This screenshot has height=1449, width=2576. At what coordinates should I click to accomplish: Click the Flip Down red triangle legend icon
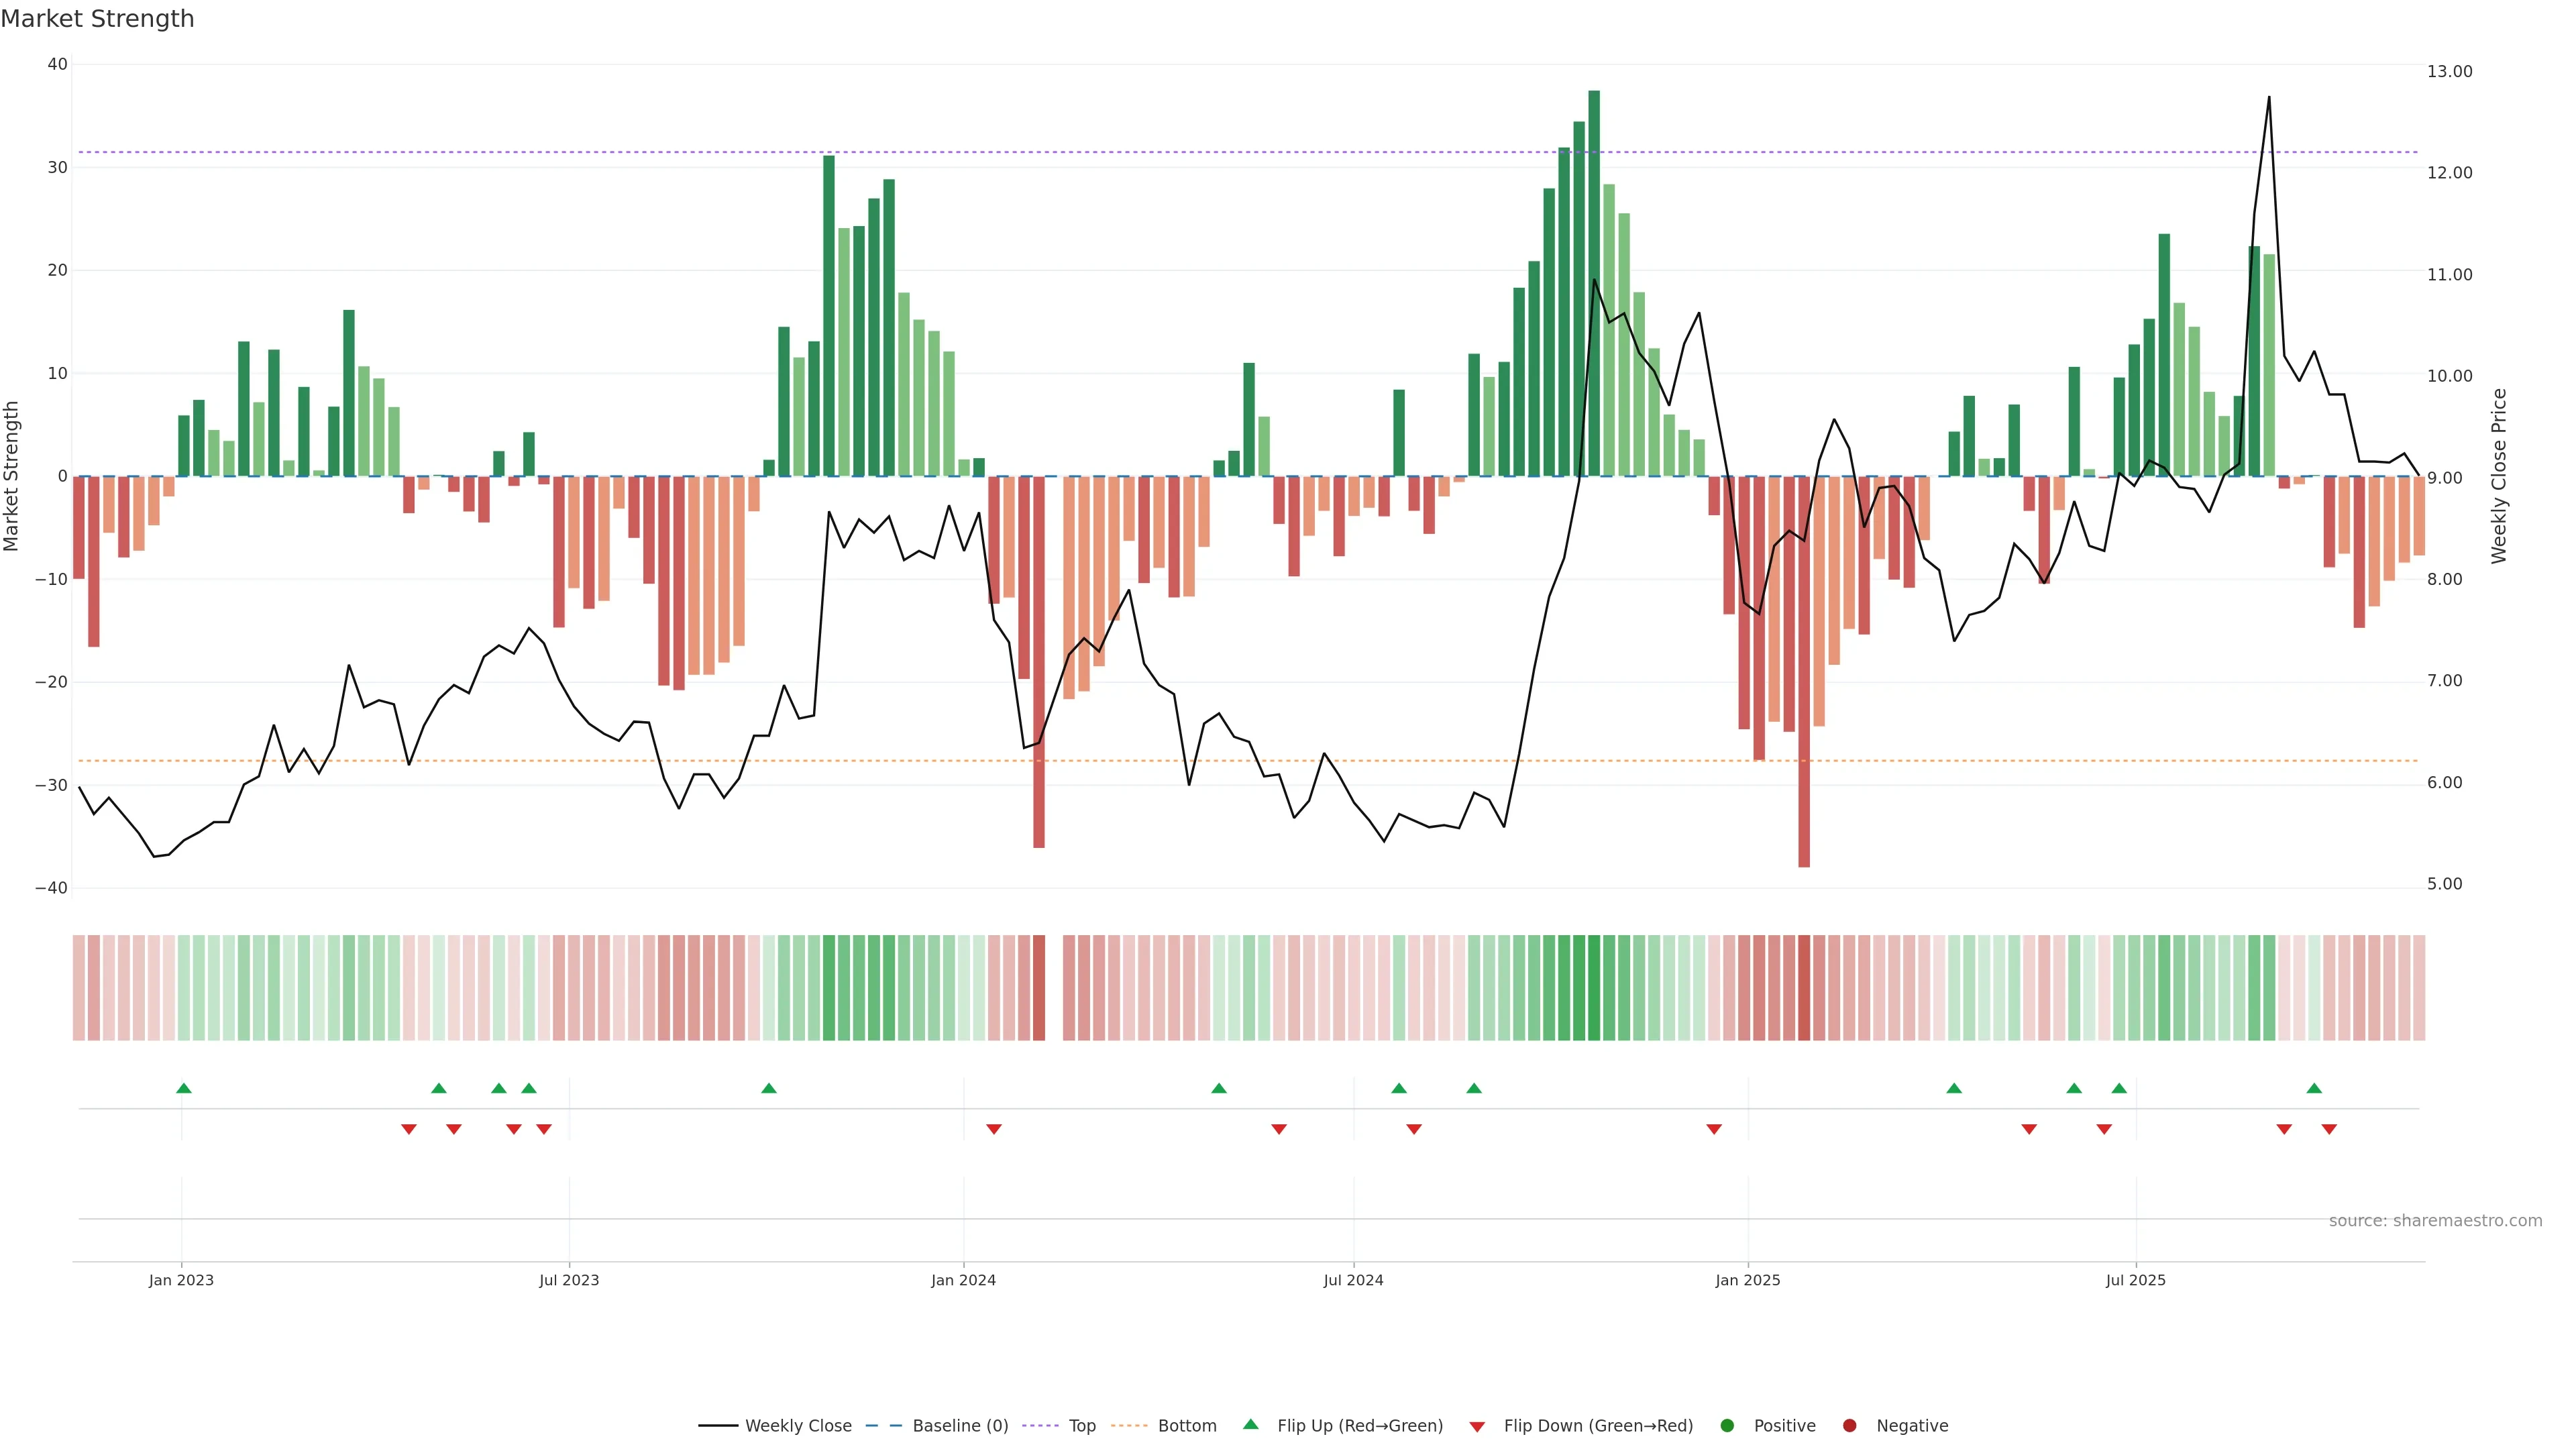pos(1477,1427)
